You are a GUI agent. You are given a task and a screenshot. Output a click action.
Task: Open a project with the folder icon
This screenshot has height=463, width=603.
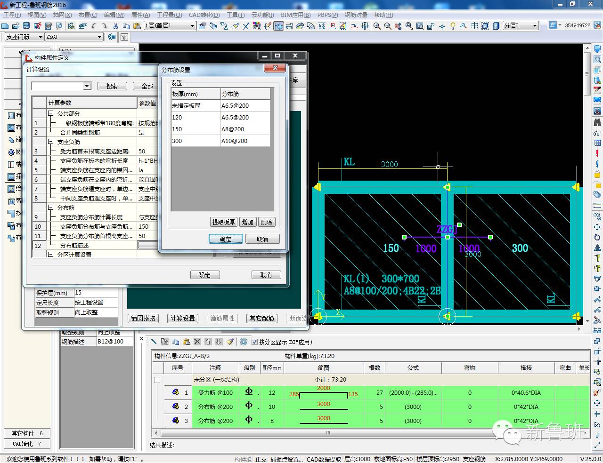click(16, 26)
